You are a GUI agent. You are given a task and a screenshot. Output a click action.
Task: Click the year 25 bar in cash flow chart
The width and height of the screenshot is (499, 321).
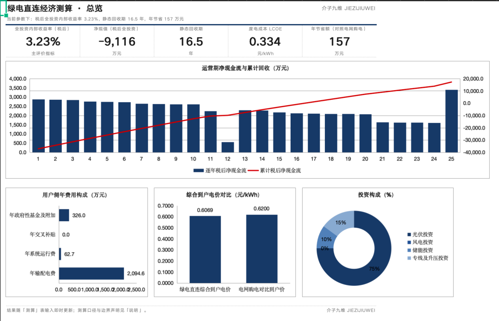[451, 121]
